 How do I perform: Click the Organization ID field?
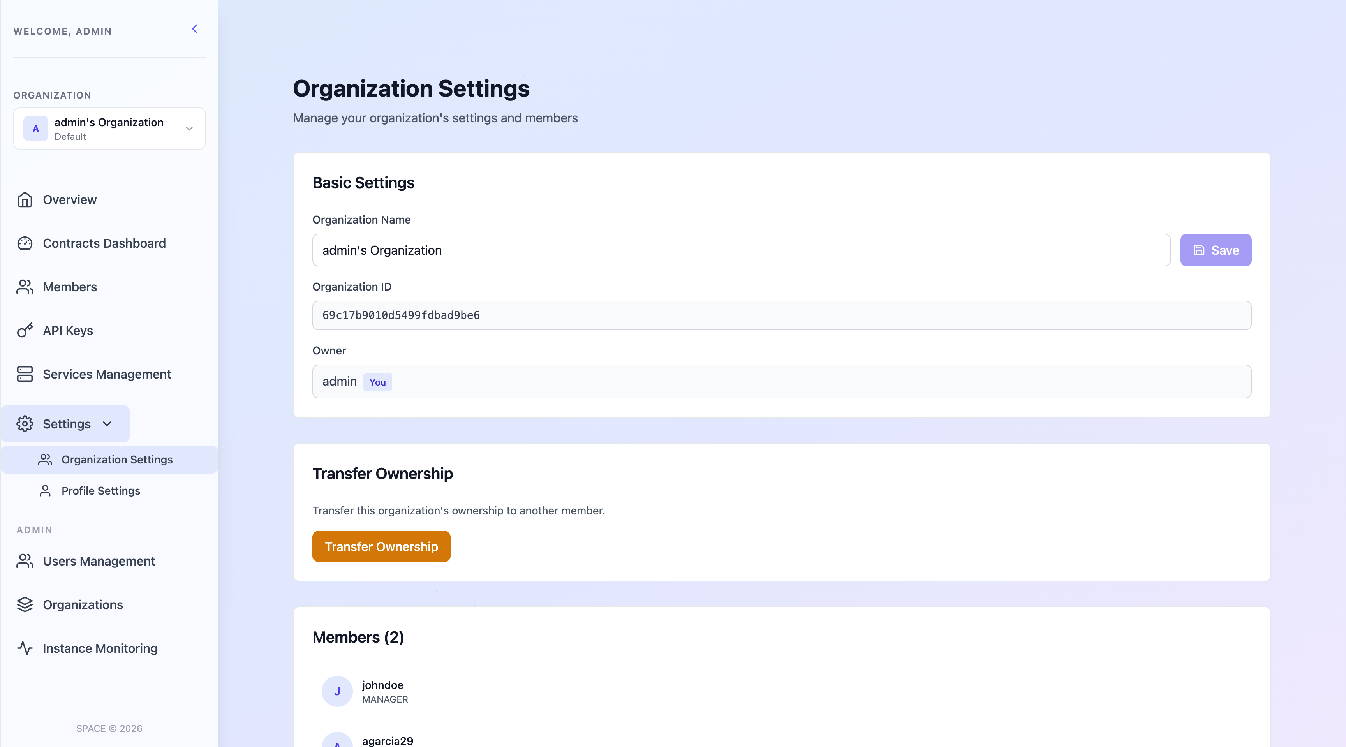coord(782,315)
